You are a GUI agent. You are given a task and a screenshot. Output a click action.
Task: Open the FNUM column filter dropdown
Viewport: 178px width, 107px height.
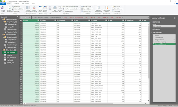(55, 21)
